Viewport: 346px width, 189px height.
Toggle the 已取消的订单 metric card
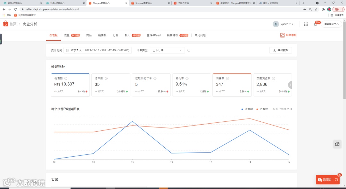pos(151,85)
